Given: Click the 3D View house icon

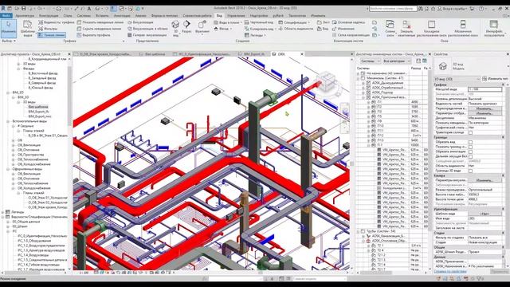Looking at the screenshot, I should (x=175, y=25).
